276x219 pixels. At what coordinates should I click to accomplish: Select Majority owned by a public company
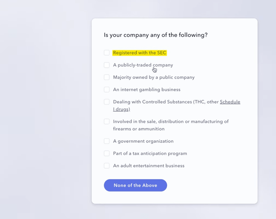click(x=107, y=77)
